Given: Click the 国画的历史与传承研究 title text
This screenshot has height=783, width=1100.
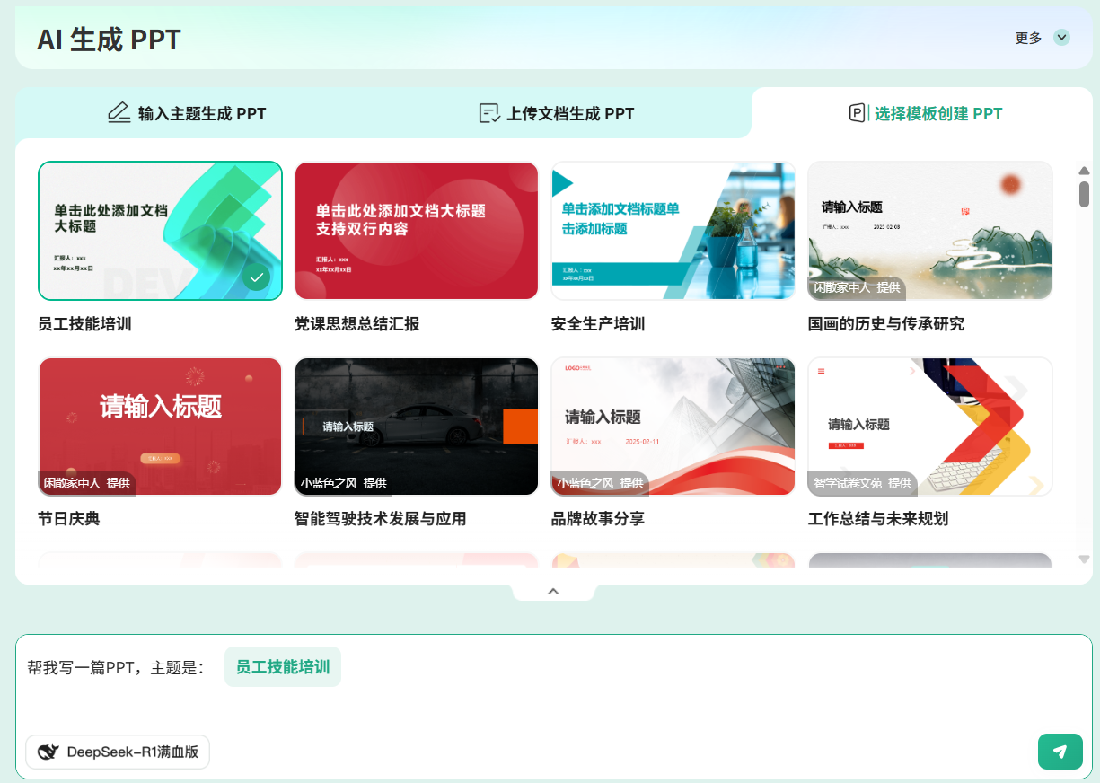Looking at the screenshot, I should (x=886, y=323).
